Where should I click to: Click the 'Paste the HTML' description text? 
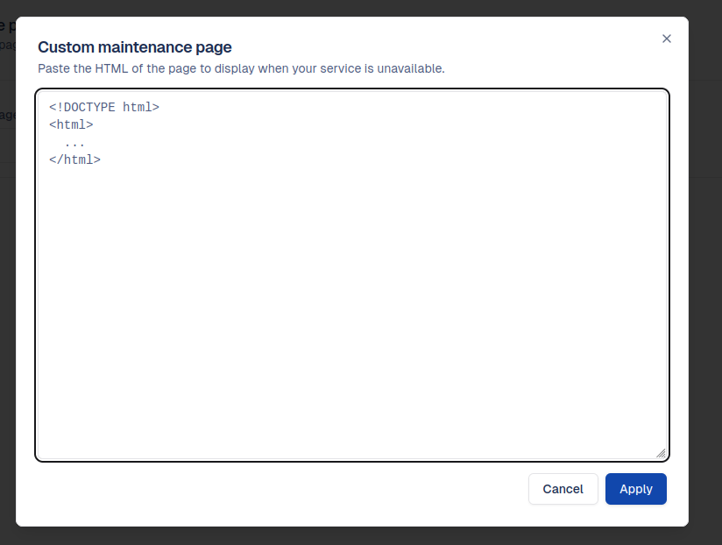tap(241, 68)
